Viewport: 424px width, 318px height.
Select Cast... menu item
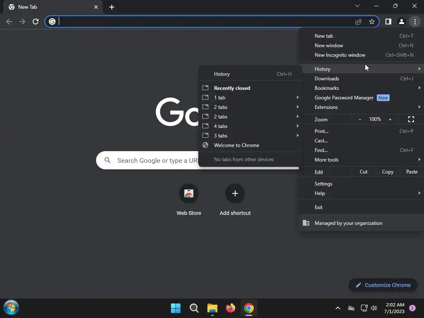tap(361, 141)
